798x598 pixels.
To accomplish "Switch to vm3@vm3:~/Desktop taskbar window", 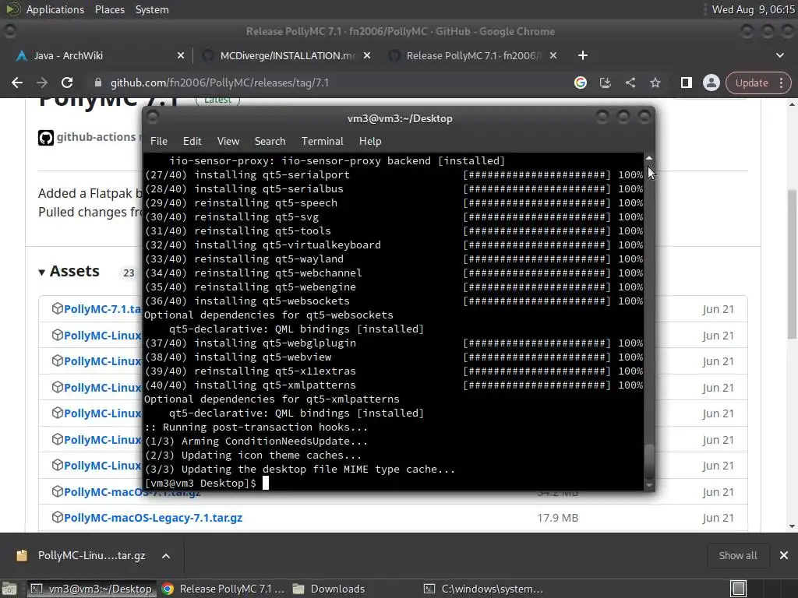I will pyautogui.click(x=92, y=589).
